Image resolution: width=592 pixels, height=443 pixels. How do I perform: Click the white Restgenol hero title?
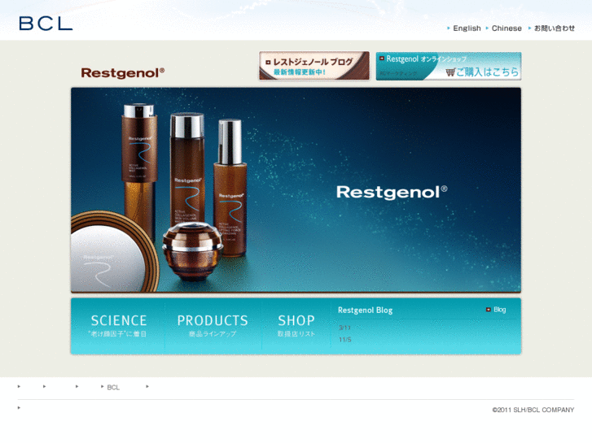click(392, 192)
